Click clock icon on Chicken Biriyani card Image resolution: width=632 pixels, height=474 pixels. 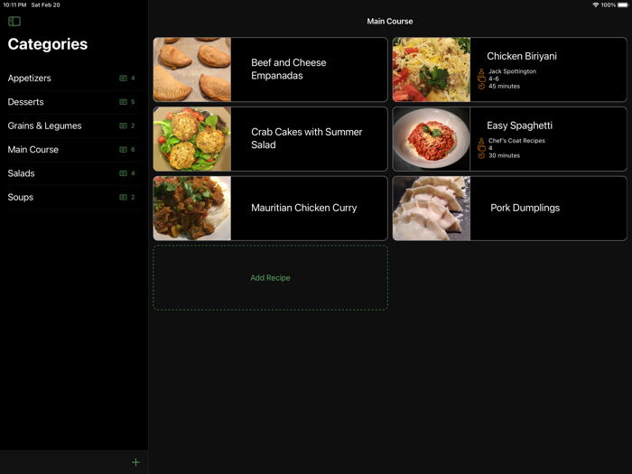(x=481, y=87)
